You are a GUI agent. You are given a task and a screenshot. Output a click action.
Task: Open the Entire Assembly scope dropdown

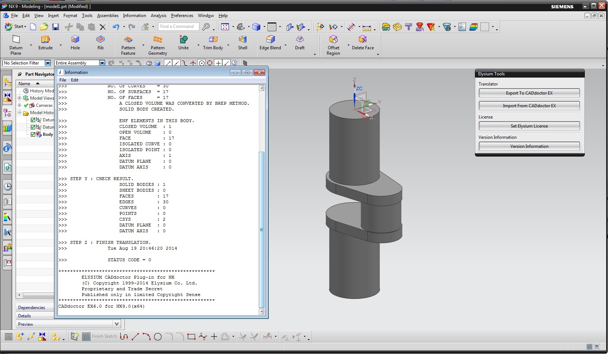point(102,63)
